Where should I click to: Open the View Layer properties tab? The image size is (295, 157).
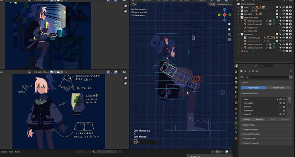click(x=236, y=87)
